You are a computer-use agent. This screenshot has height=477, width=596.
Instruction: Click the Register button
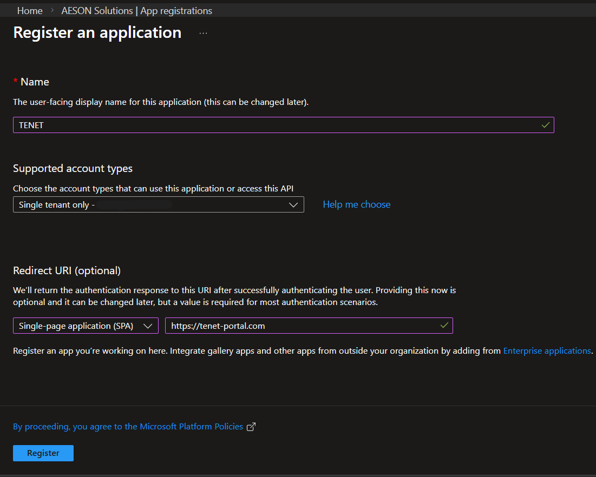click(x=43, y=453)
